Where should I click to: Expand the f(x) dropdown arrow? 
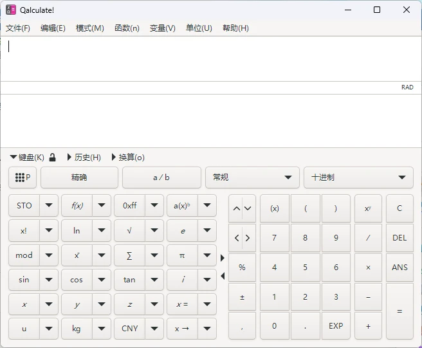pos(102,206)
